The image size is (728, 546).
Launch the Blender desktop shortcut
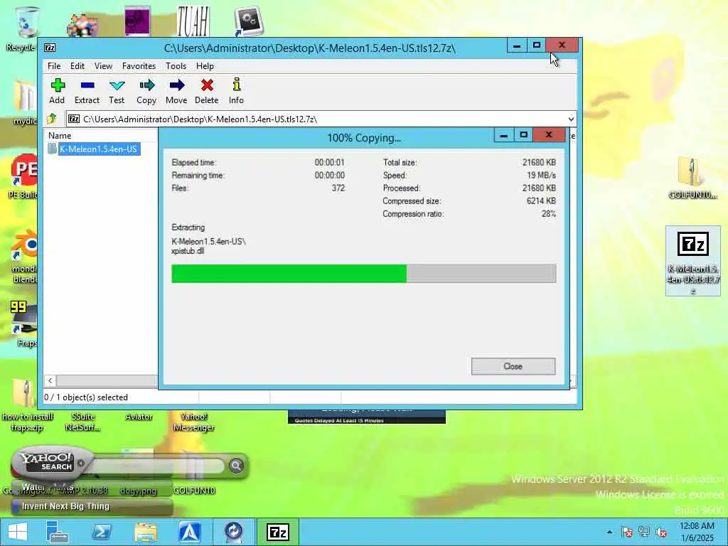pos(24,256)
